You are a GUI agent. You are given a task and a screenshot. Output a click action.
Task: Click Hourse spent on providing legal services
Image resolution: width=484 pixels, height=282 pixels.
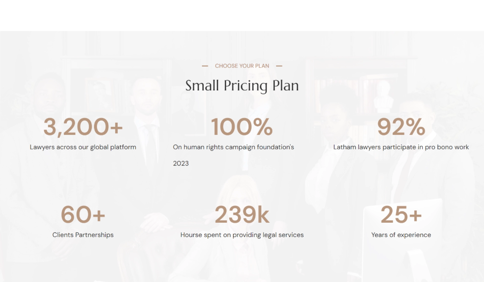point(242,235)
